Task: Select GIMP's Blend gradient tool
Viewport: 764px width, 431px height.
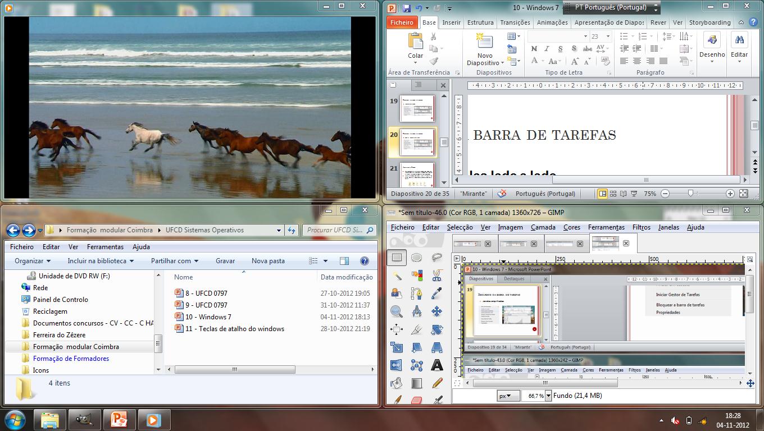Action: coord(416,383)
